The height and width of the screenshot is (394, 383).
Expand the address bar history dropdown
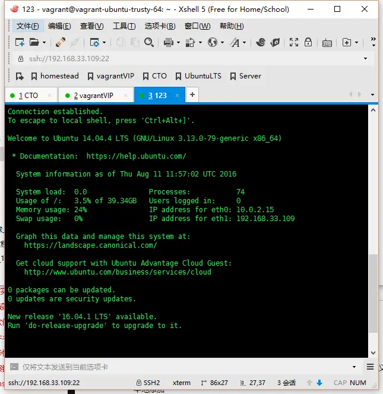(365, 59)
